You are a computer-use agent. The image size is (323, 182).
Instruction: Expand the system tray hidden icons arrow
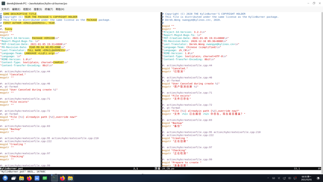[268, 178]
